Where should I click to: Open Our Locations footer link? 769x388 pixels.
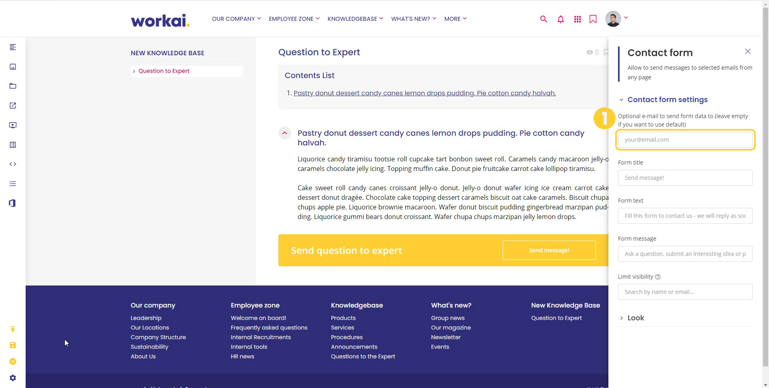(150, 328)
